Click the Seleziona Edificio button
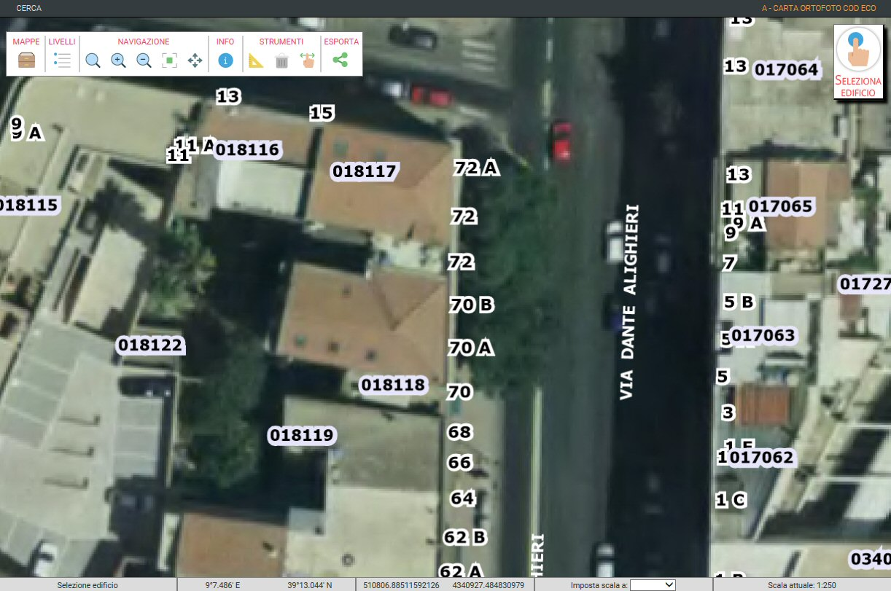Screen dimensions: 891x591 tap(858, 61)
